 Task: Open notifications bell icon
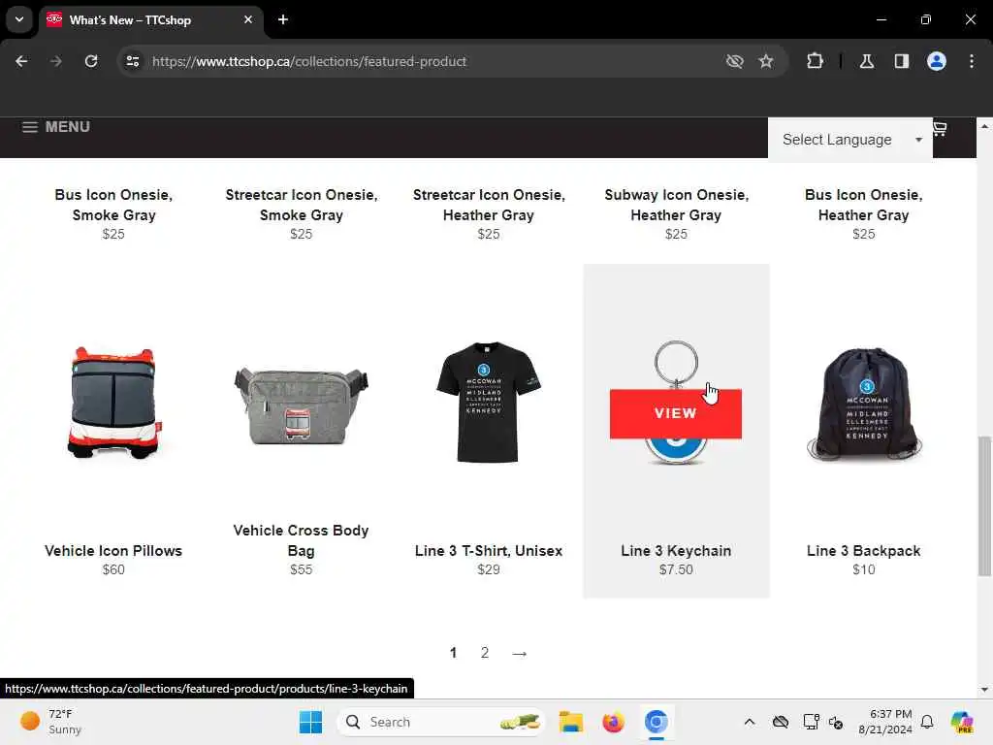click(927, 722)
